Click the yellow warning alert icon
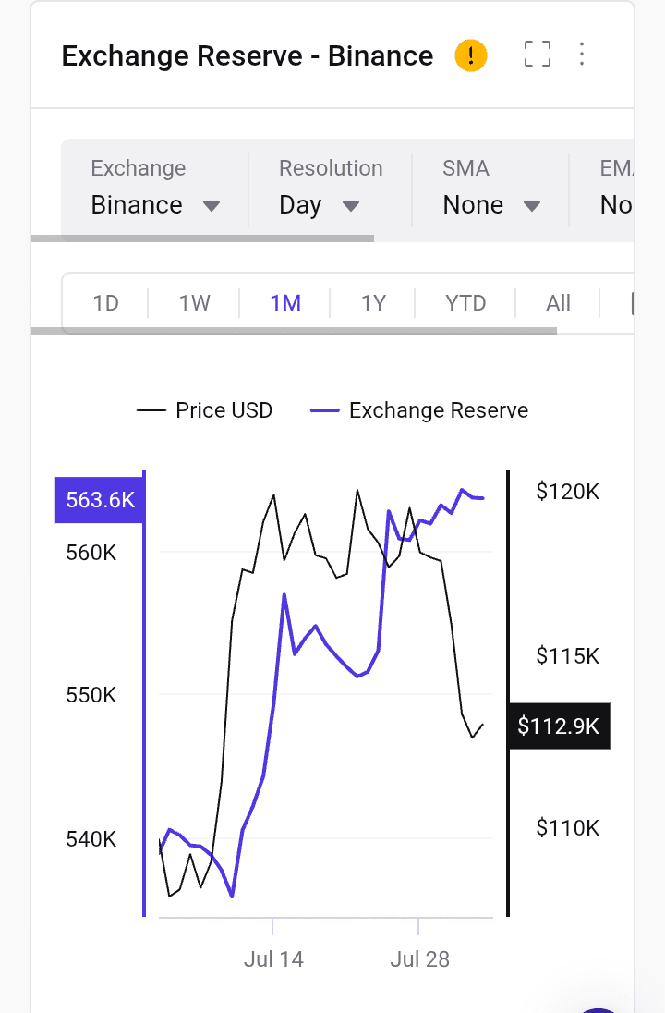665x1013 pixels. (x=471, y=55)
